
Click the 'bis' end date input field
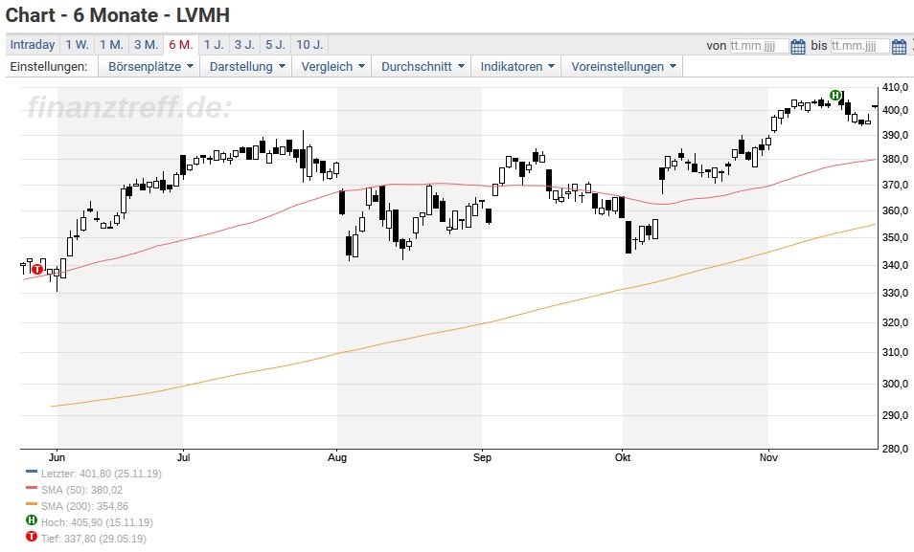[x=859, y=46]
